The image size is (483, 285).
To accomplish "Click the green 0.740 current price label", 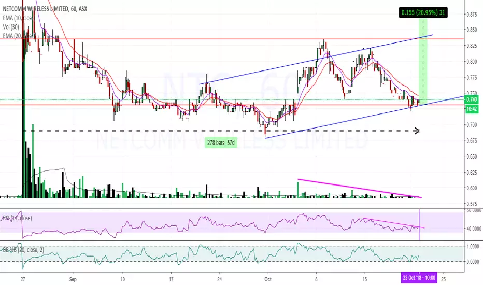I will (x=472, y=99).
